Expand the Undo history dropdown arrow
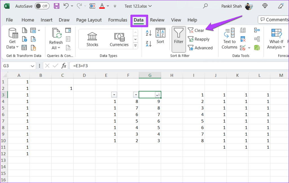 point(72,6)
